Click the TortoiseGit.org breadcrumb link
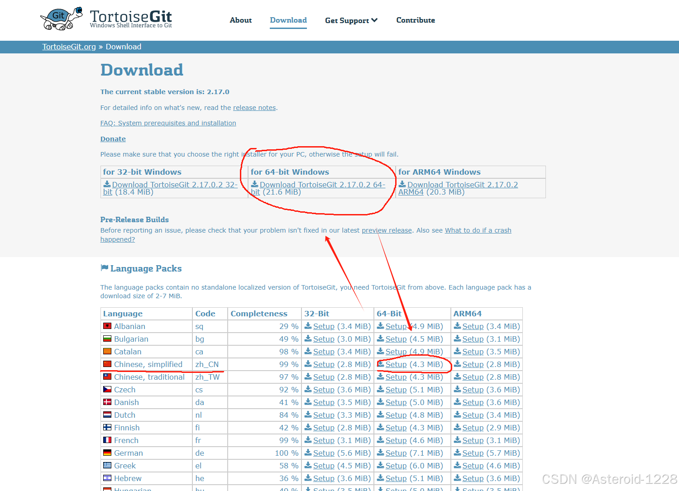Image resolution: width=679 pixels, height=491 pixels. click(x=69, y=47)
